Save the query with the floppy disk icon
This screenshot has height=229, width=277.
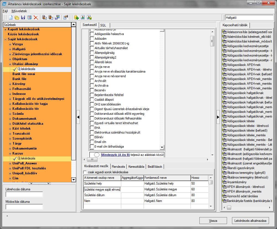tap(23, 17)
